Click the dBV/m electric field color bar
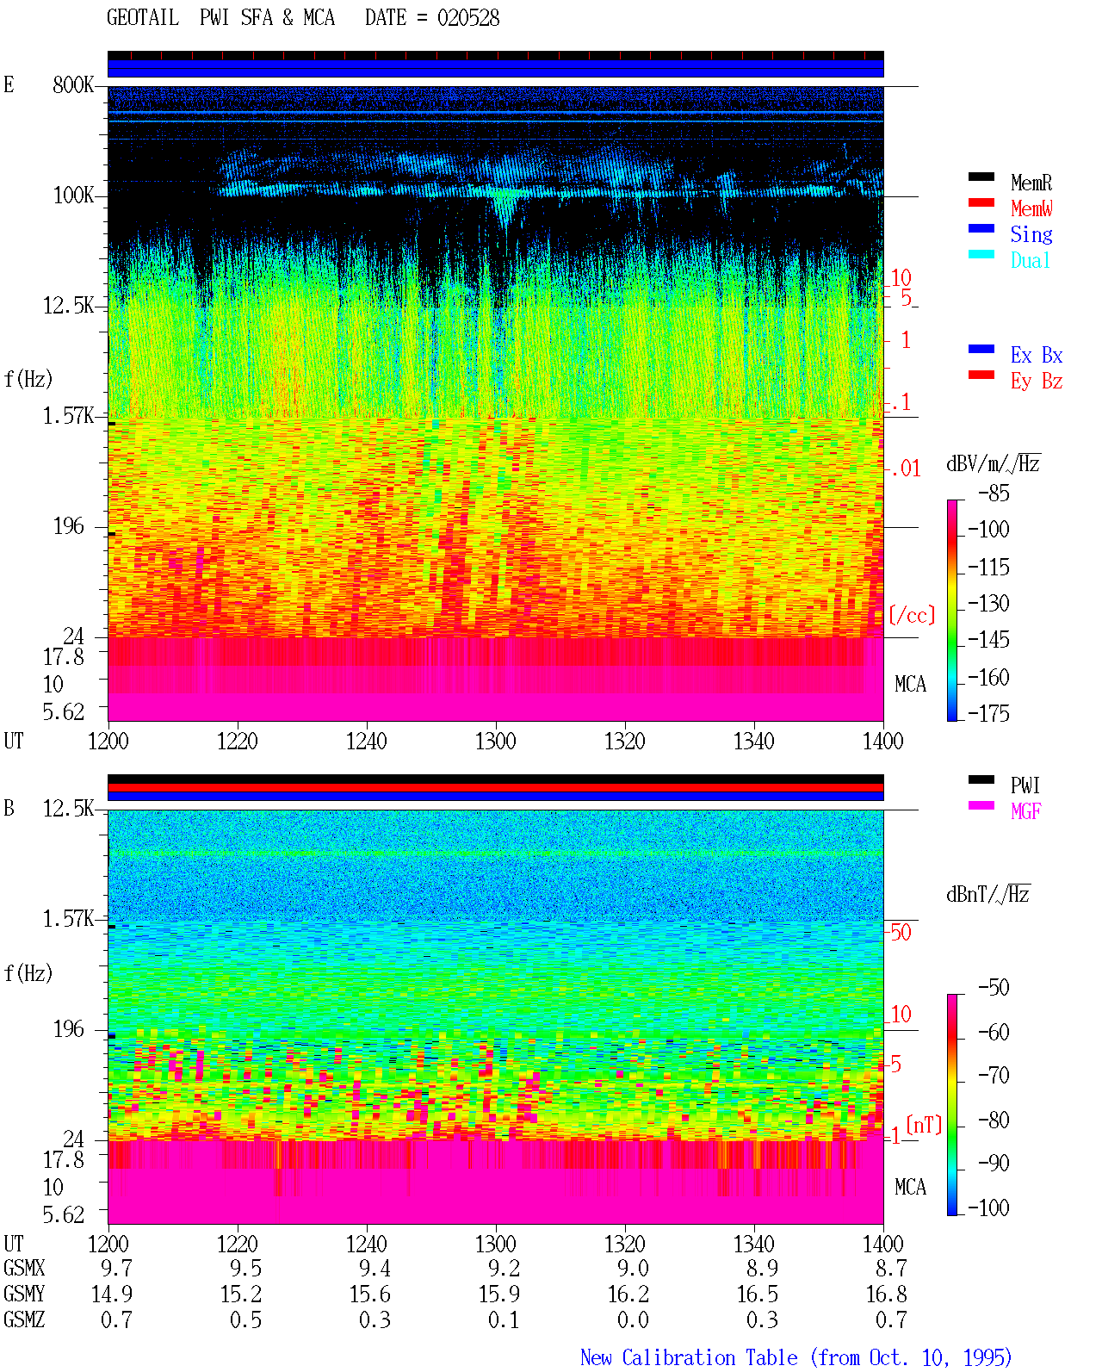This screenshot has width=1102, height=1372. tap(952, 610)
